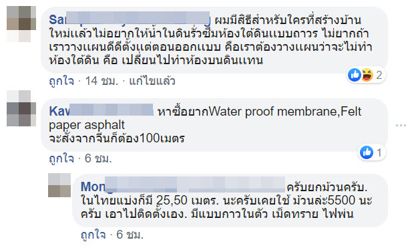Visit profile name starting with Kav

click(x=101, y=111)
